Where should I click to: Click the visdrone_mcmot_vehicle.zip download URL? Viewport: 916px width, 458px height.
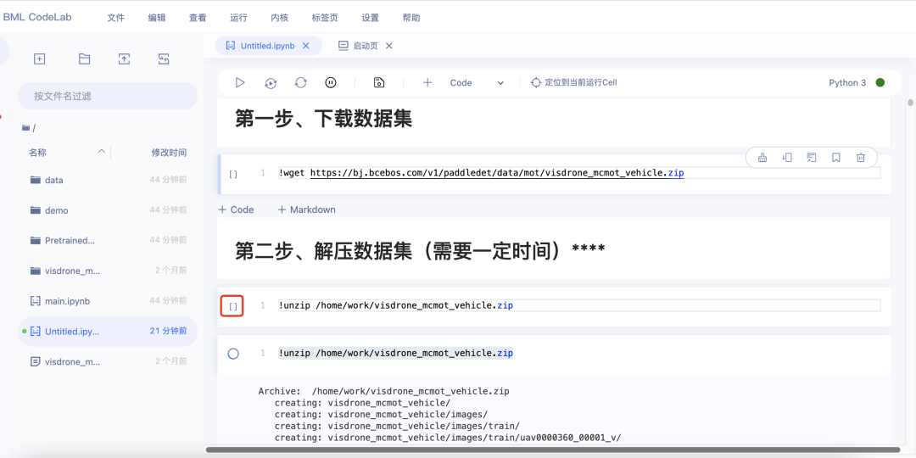click(x=496, y=173)
